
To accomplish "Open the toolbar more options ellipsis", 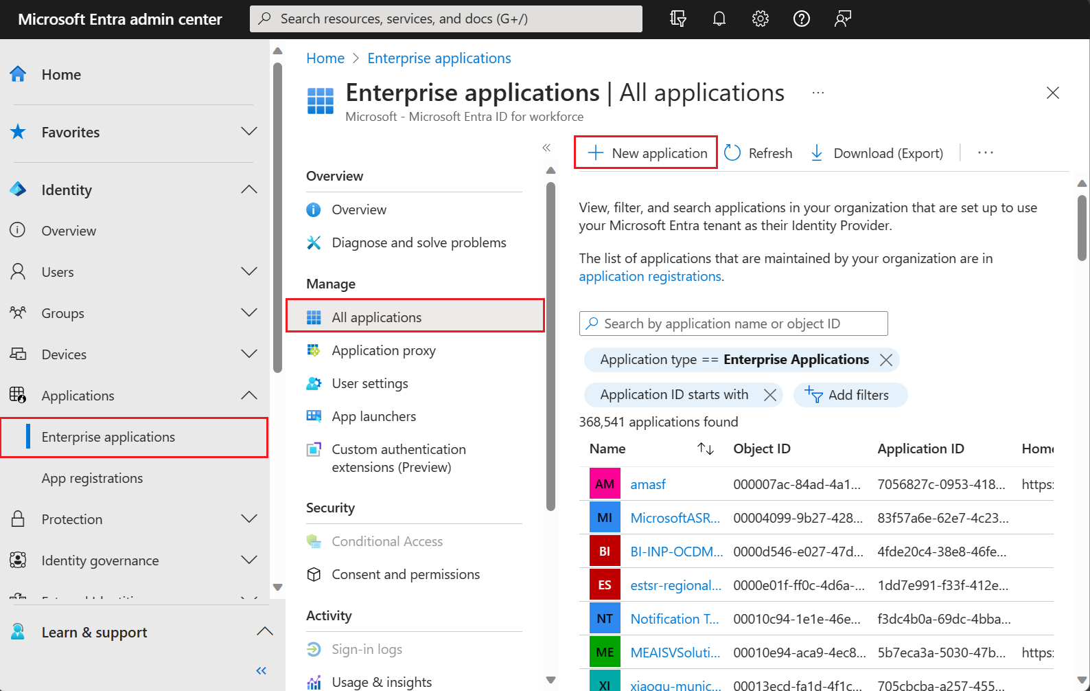I will 986,153.
